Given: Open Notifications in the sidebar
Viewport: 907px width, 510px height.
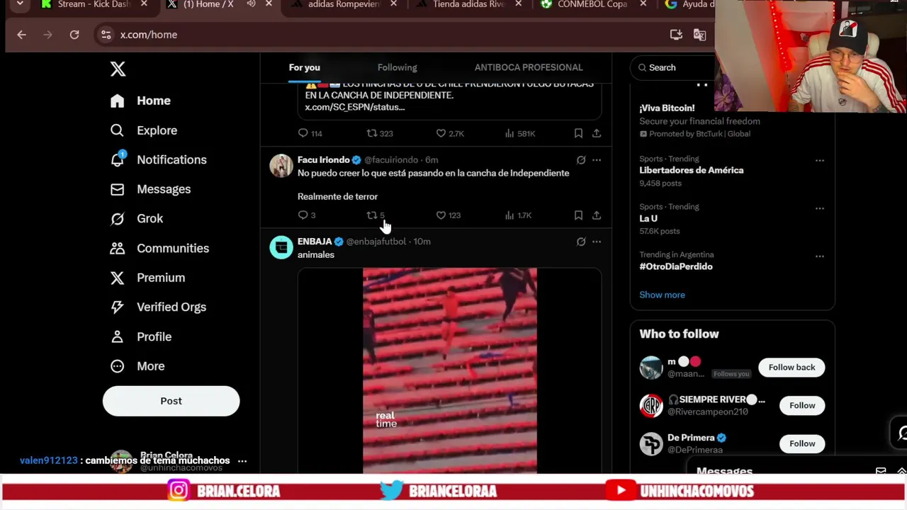Looking at the screenshot, I should [159, 159].
